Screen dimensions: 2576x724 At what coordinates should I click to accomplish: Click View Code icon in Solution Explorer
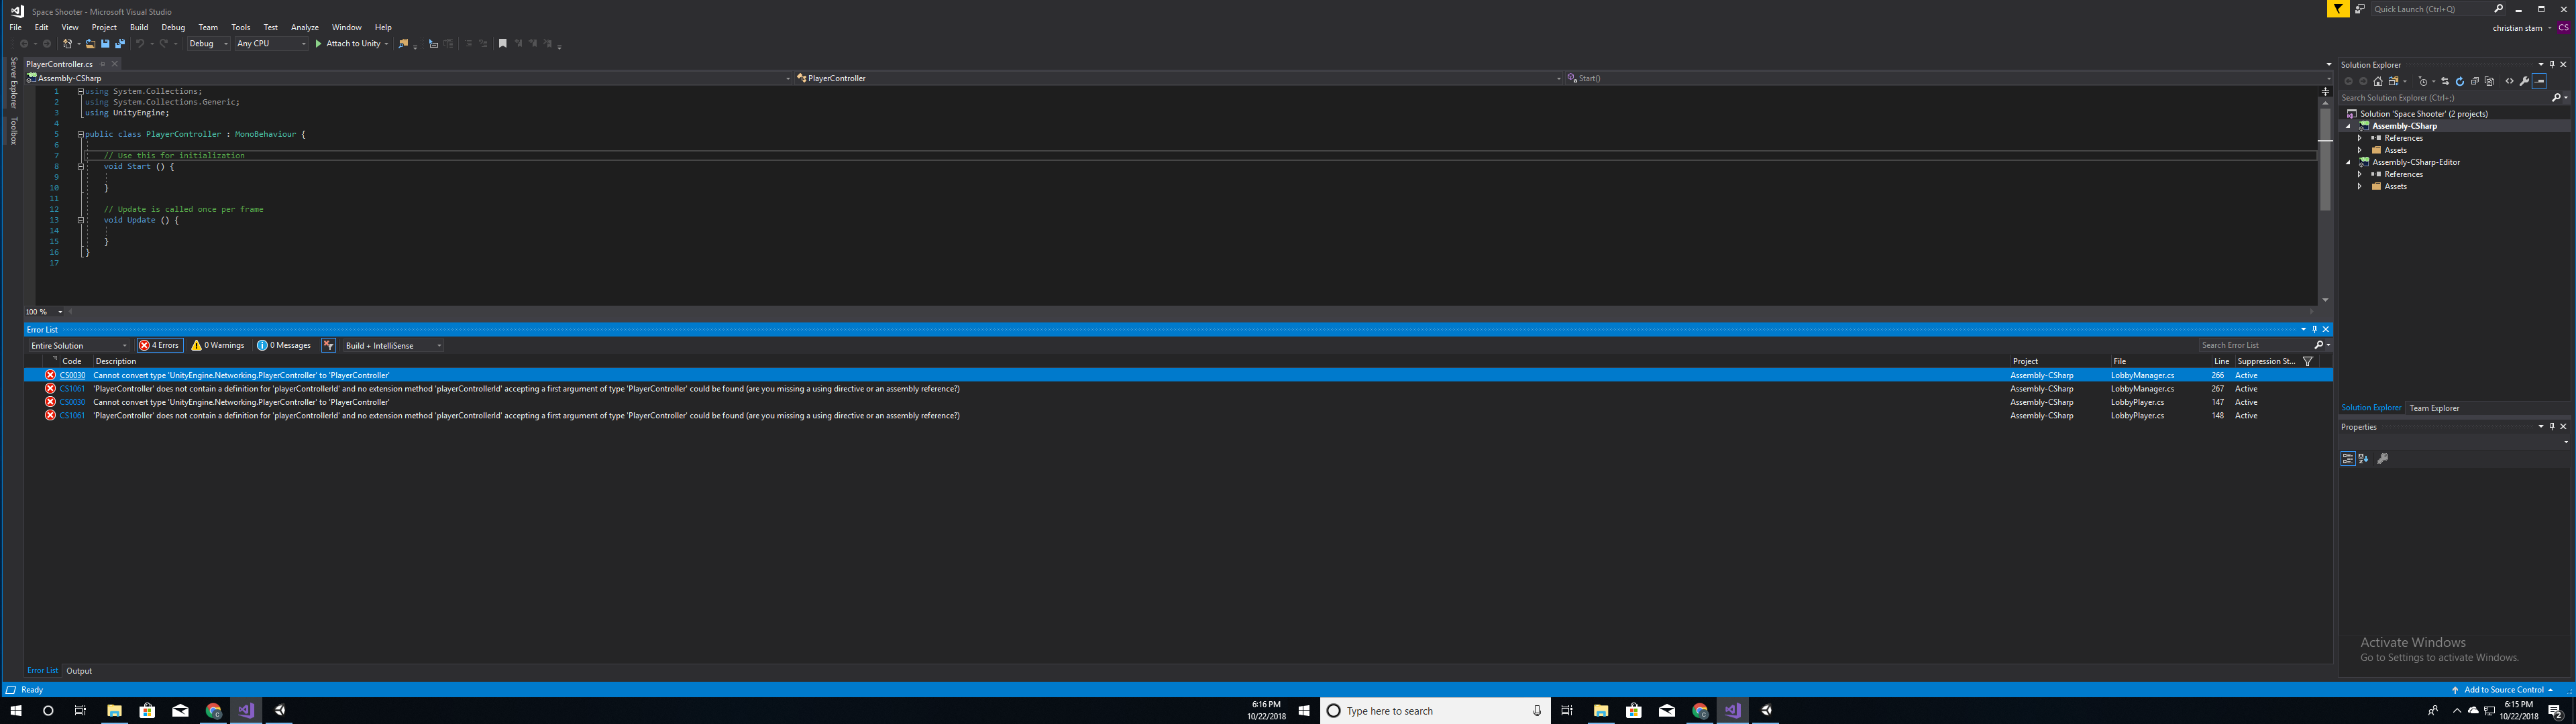click(2509, 81)
